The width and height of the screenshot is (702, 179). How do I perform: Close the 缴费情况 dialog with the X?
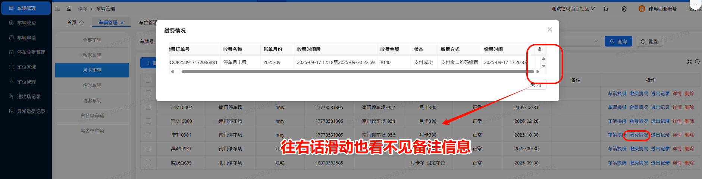(x=550, y=29)
